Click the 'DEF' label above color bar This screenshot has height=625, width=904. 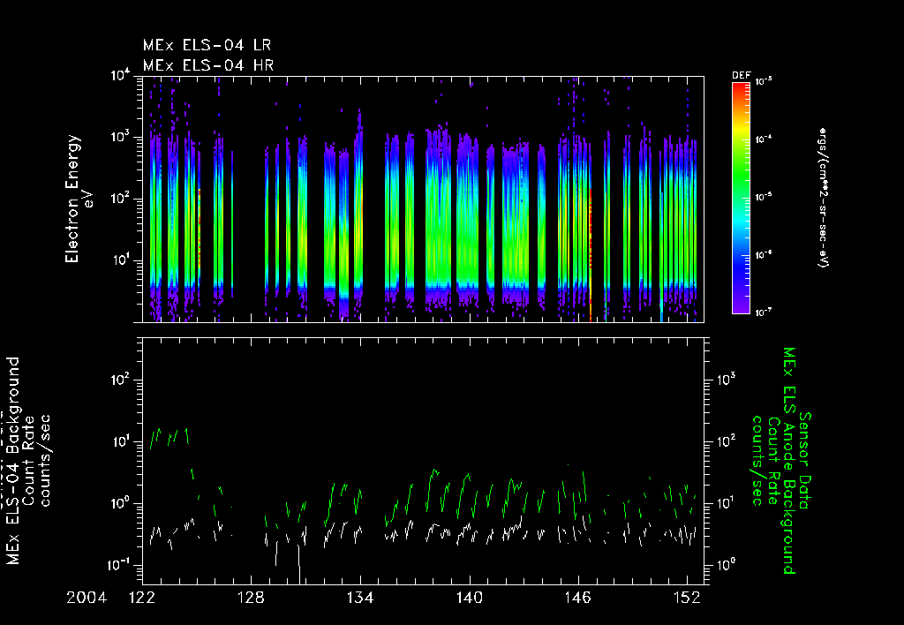coord(741,76)
